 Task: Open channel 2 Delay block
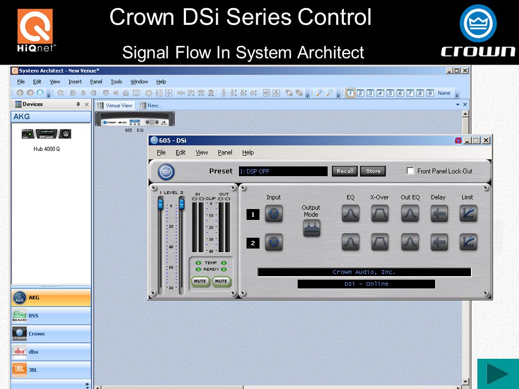pos(439,243)
